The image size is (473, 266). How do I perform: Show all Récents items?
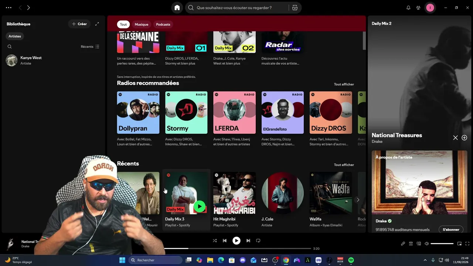click(x=344, y=165)
